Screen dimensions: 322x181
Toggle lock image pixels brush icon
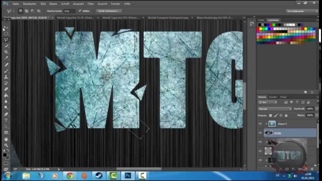pyautogui.click(x=276, y=115)
